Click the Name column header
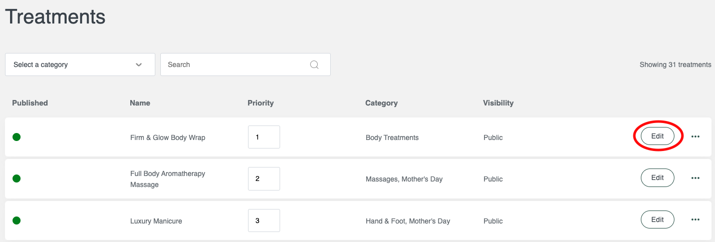Screen dimensions: 715x242 tap(140, 103)
